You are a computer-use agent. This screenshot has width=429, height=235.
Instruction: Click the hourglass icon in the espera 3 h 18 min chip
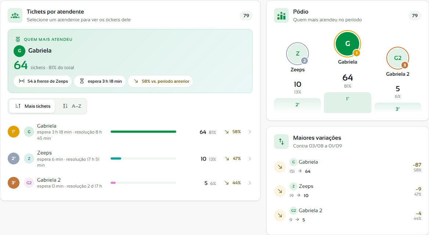point(82,81)
